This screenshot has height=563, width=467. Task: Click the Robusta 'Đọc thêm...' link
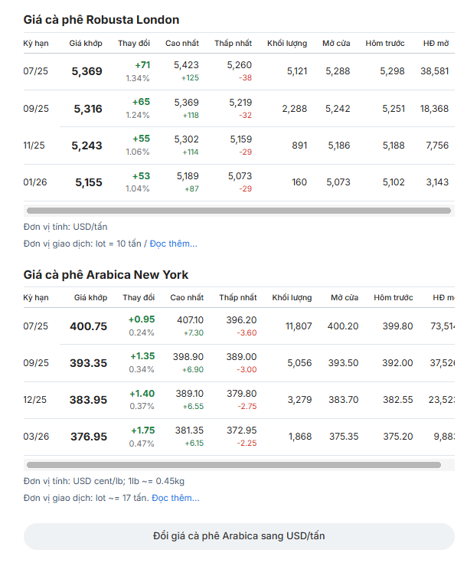tap(173, 244)
